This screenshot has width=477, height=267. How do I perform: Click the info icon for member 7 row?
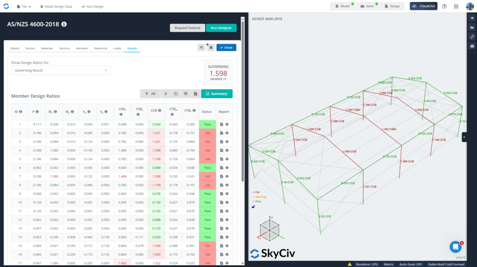pos(227,176)
